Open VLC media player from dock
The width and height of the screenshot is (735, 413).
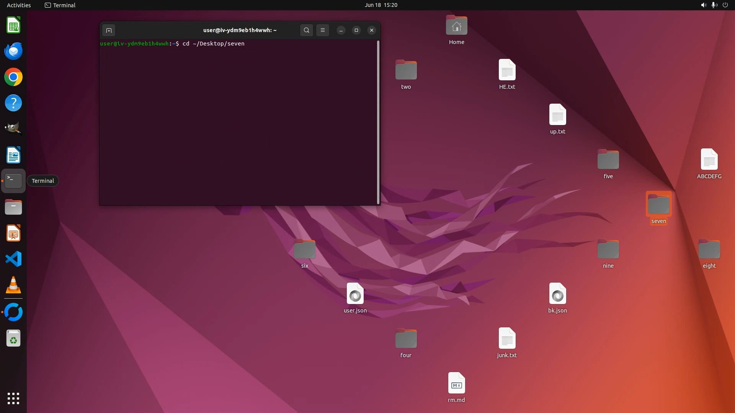coord(13,285)
